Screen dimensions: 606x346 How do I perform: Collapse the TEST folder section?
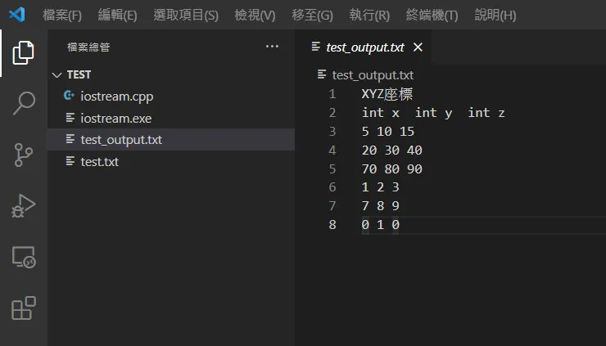171,74
